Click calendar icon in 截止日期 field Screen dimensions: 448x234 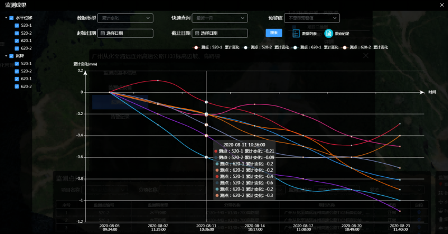[197, 33]
